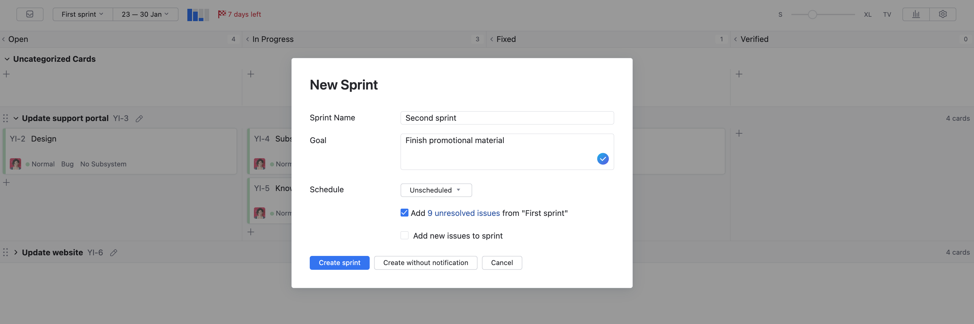Open the "First sprint" selector dropdown
This screenshot has height=324, width=974.
tap(82, 14)
